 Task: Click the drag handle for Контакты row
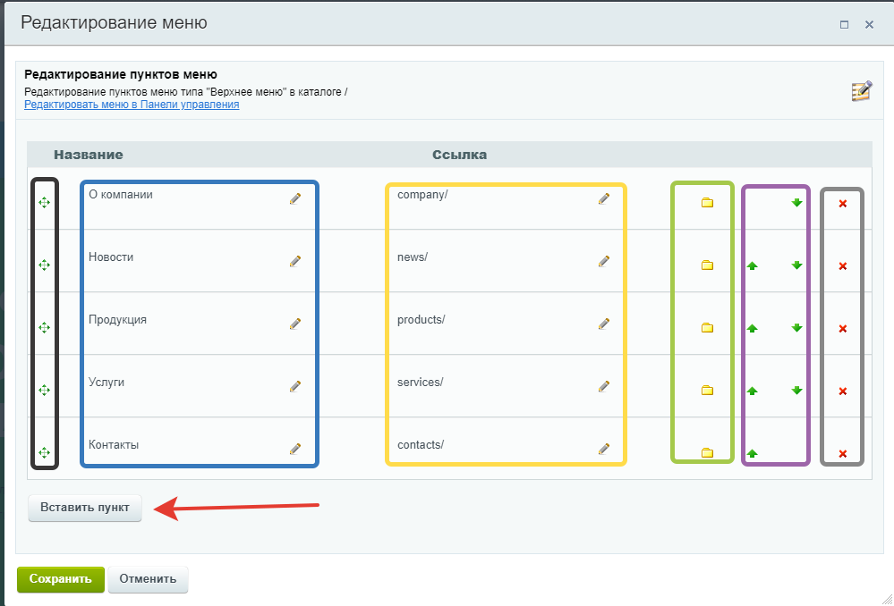tap(44, 453)
